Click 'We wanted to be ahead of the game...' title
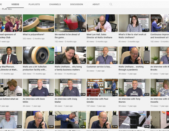This screenshot has height=131, width=169. point(67,36)
